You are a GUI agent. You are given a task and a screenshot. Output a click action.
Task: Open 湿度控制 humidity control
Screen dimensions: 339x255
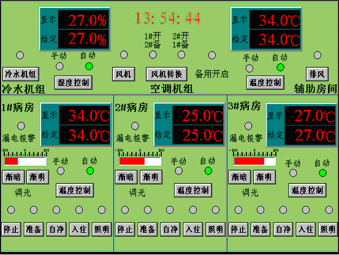click(x=74, y=82)
